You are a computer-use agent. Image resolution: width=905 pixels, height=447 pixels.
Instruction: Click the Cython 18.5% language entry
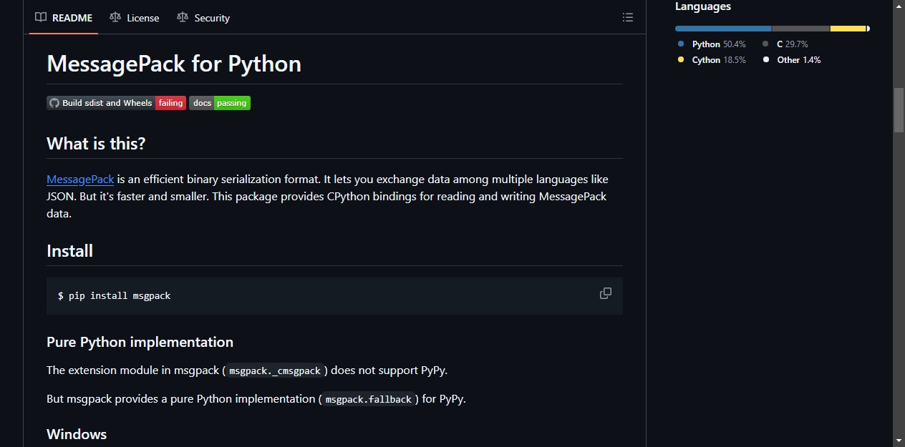point(712,60)
